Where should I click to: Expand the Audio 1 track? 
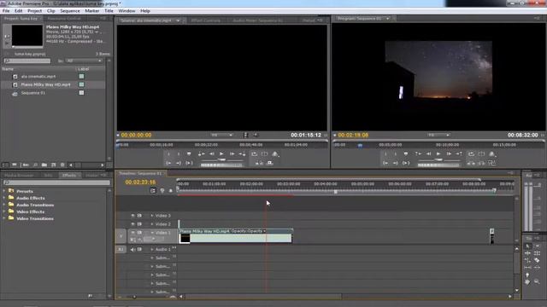coord(152,250)
